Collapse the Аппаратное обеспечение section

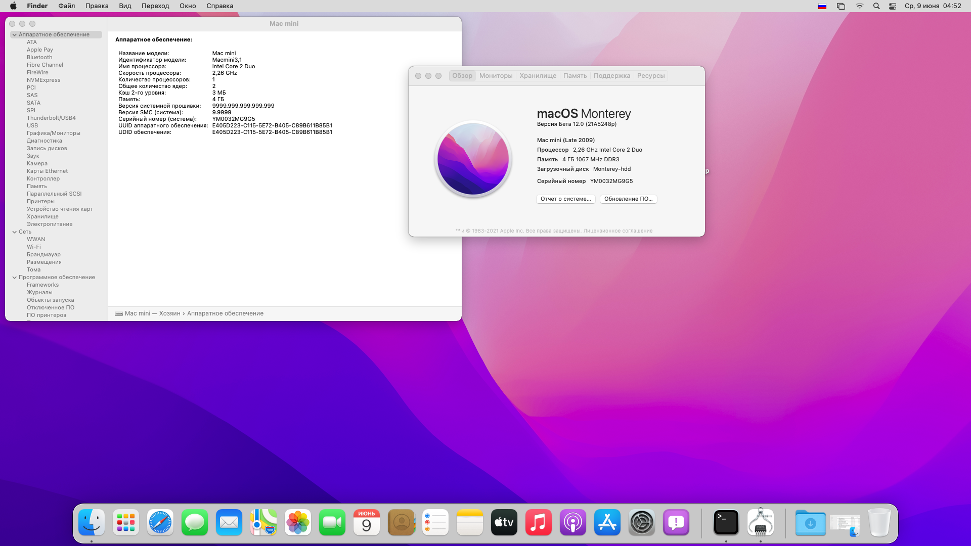(x=15, y=35)
